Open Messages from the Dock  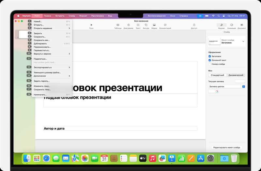[x=56, y=158]
